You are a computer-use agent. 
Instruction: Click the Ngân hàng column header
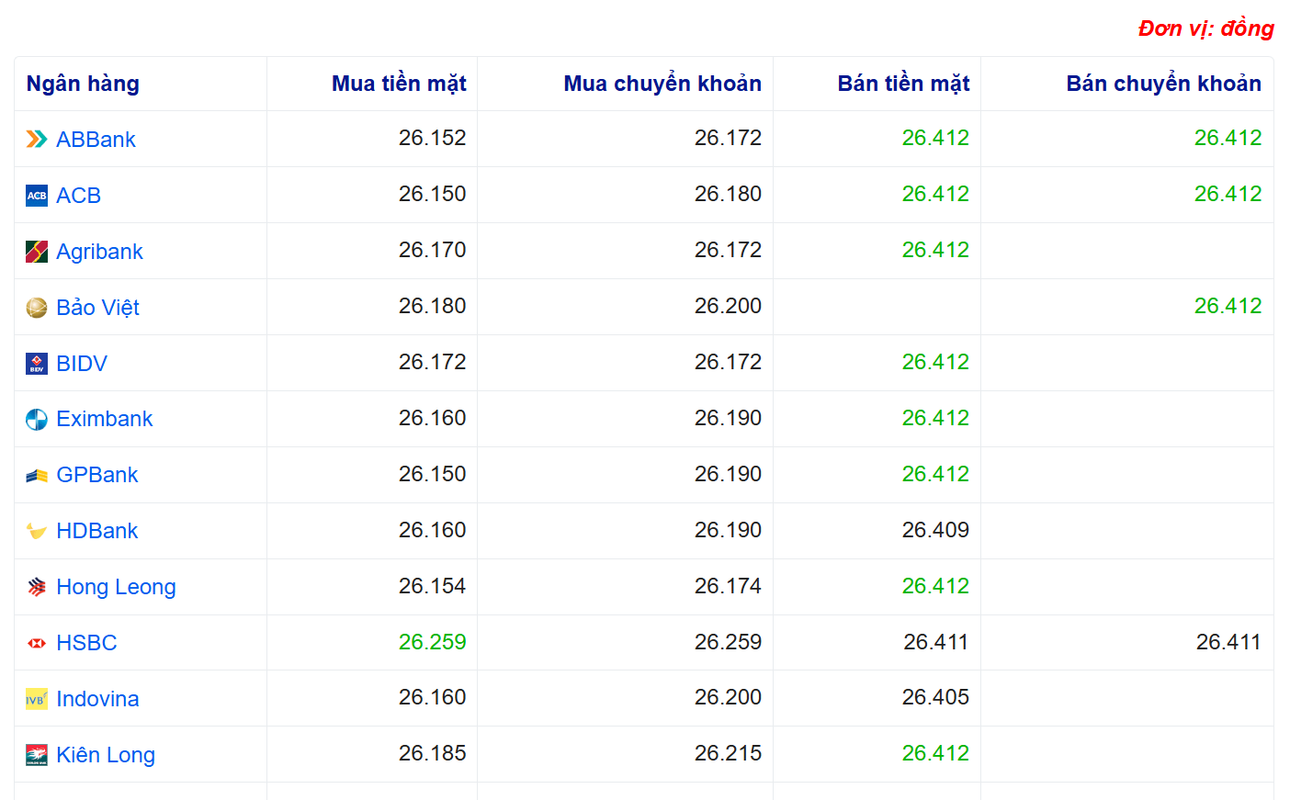click(83, 84)
